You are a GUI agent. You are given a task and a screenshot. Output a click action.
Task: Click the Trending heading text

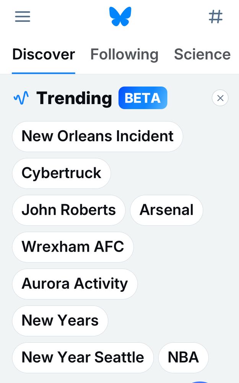(74, 98)
